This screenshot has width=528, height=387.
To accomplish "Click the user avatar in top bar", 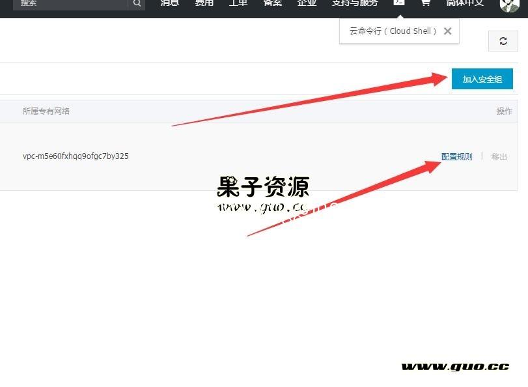I will [x=509, y=4].
